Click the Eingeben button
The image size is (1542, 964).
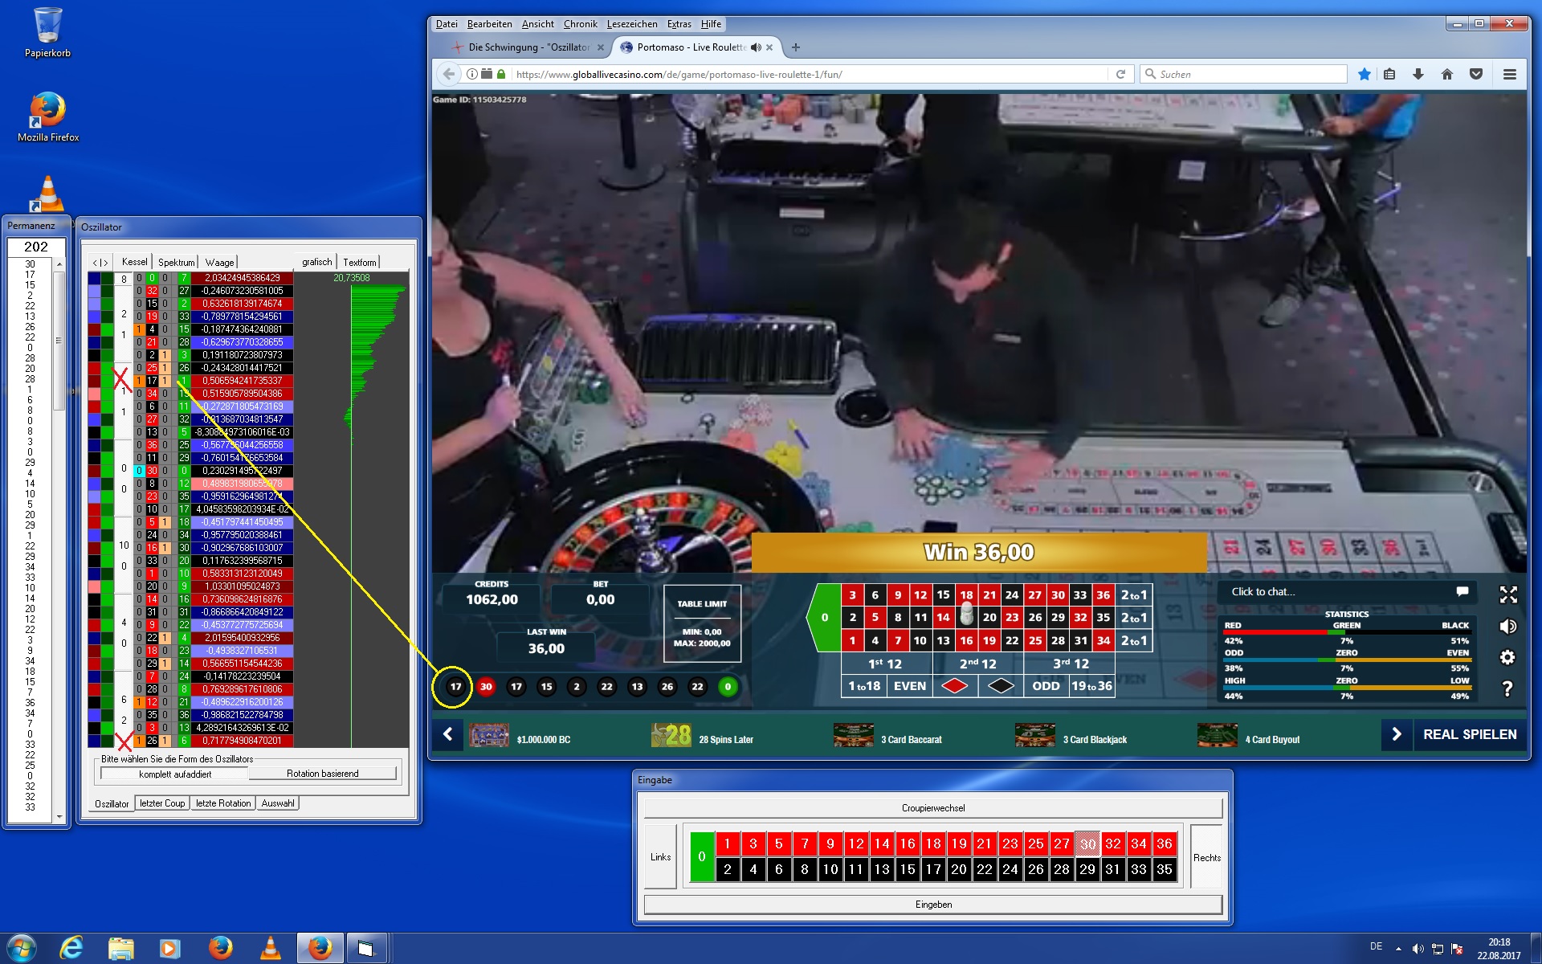click(933, 905)
